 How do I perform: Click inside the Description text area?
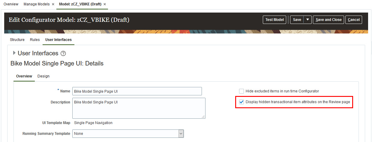pos(139,108)
